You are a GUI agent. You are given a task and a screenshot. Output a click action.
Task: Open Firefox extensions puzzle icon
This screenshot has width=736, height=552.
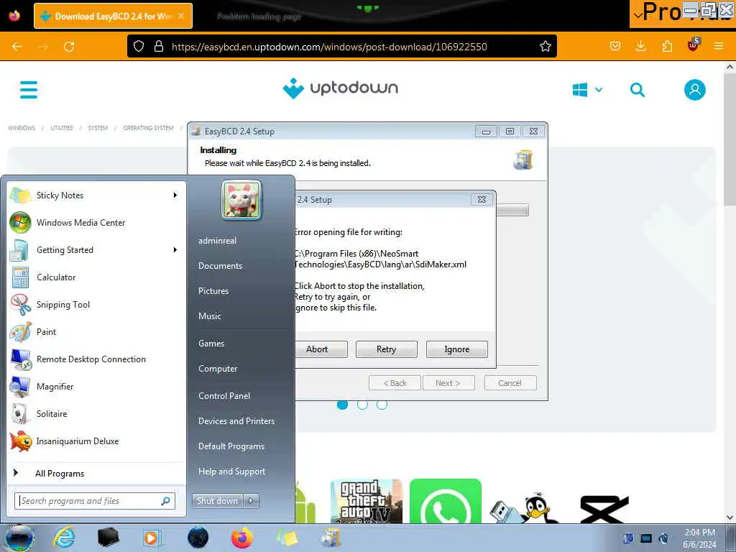(x=667, y=46)
